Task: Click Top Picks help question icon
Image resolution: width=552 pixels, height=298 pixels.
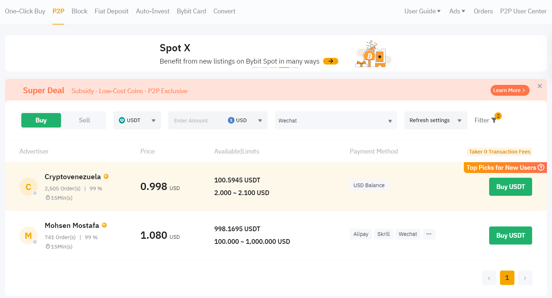Action: click(541, 167)
